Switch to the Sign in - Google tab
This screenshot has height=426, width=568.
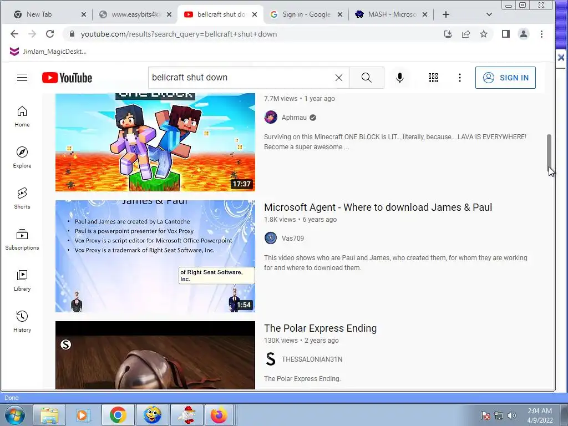pyautogui.click(x=306, y=14)
